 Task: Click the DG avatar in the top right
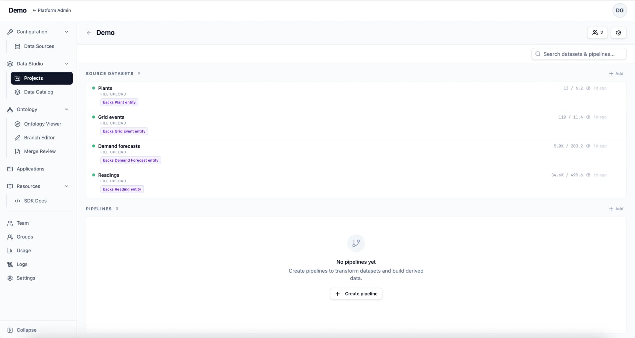pos(620,10)
